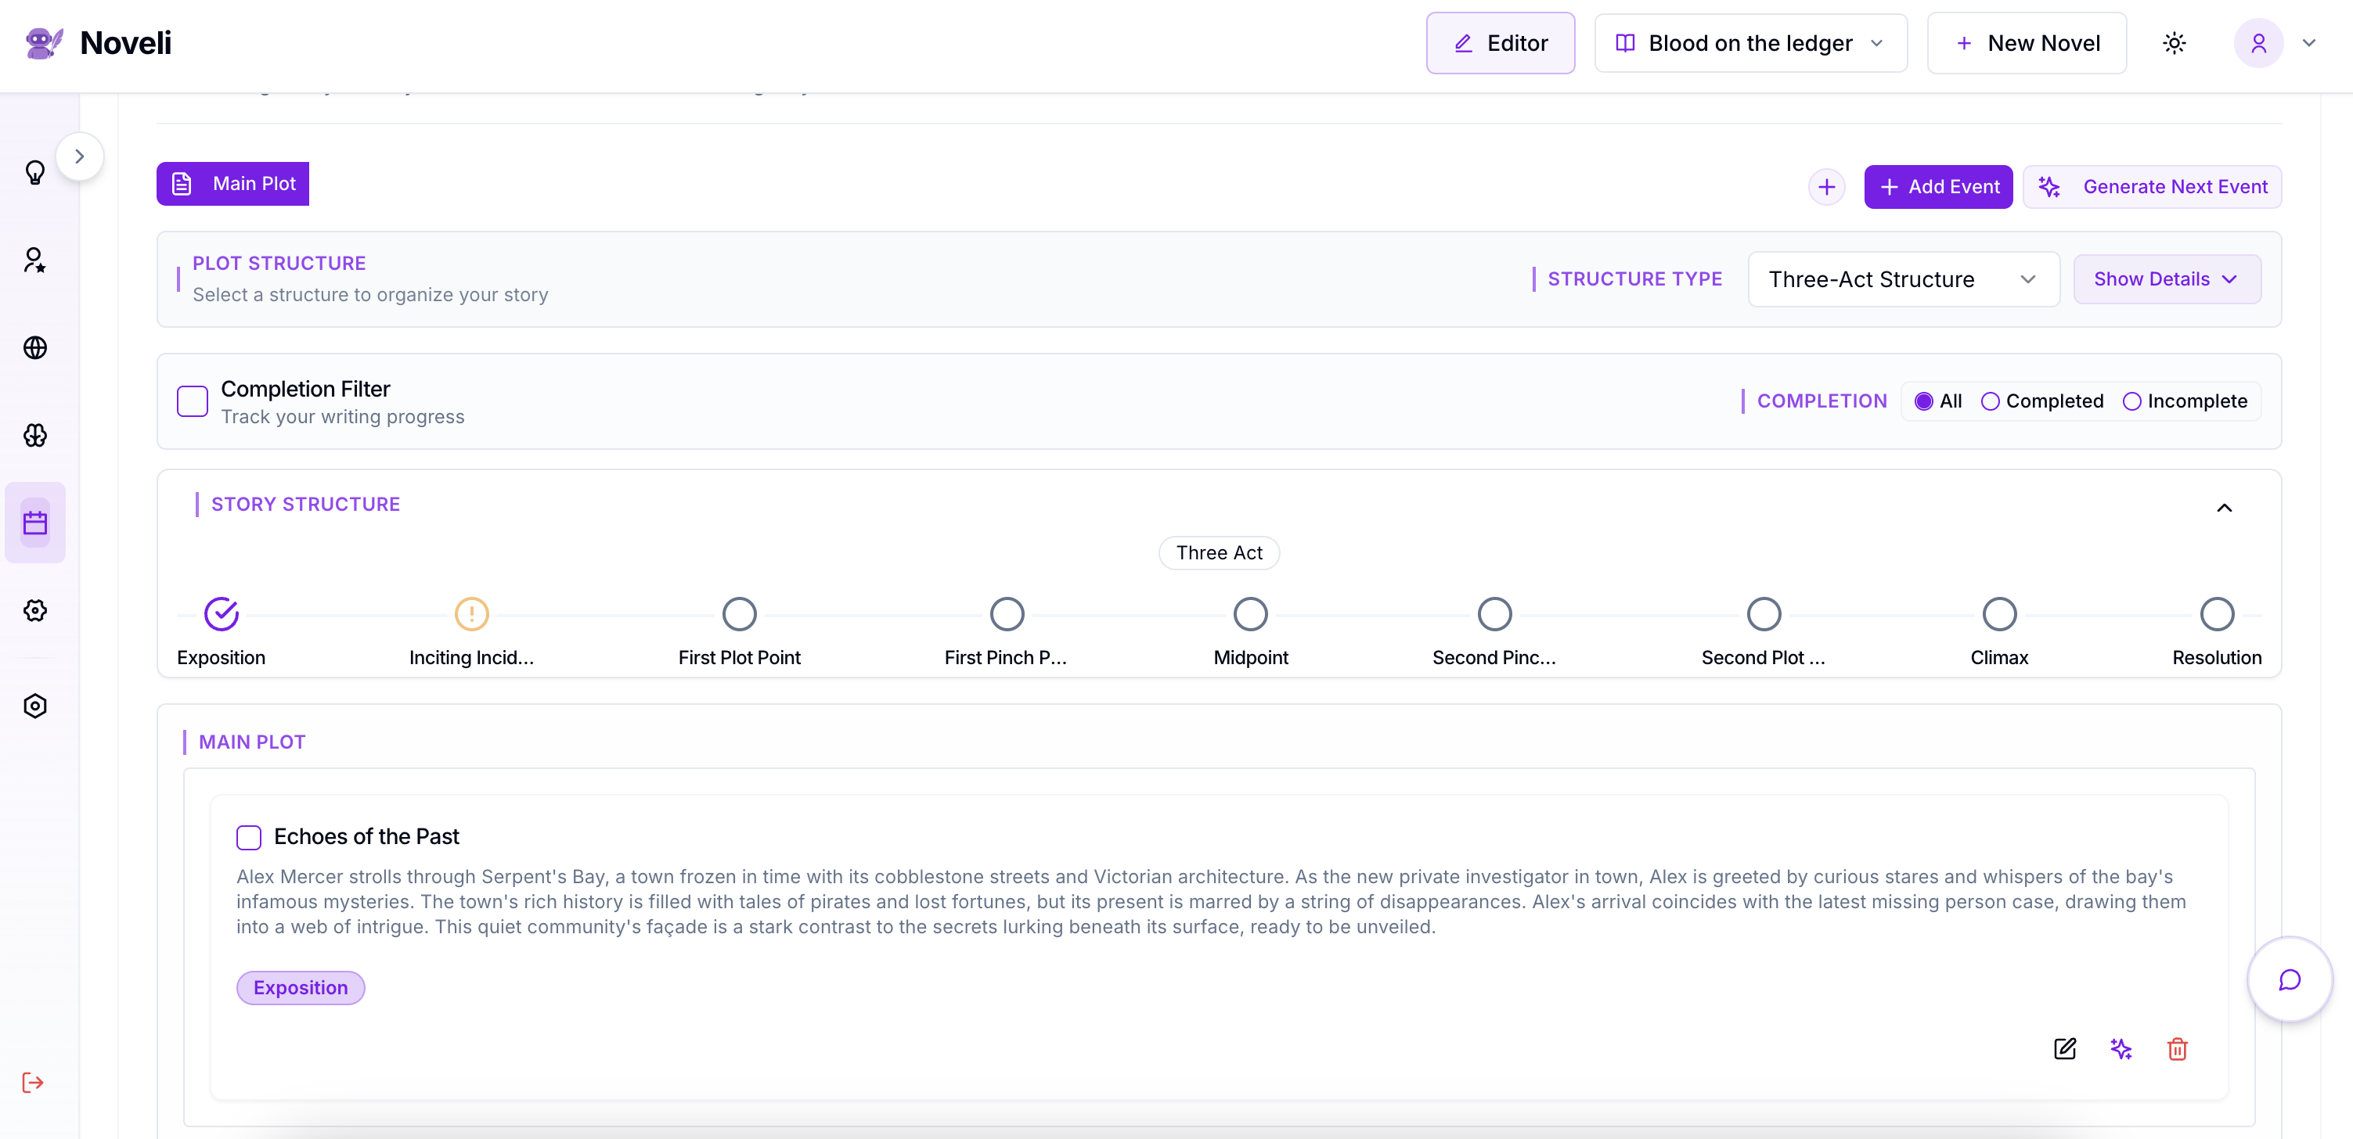Collapse the Story Structure section
This screenshot has height=1139, width=2353.
2224,508
